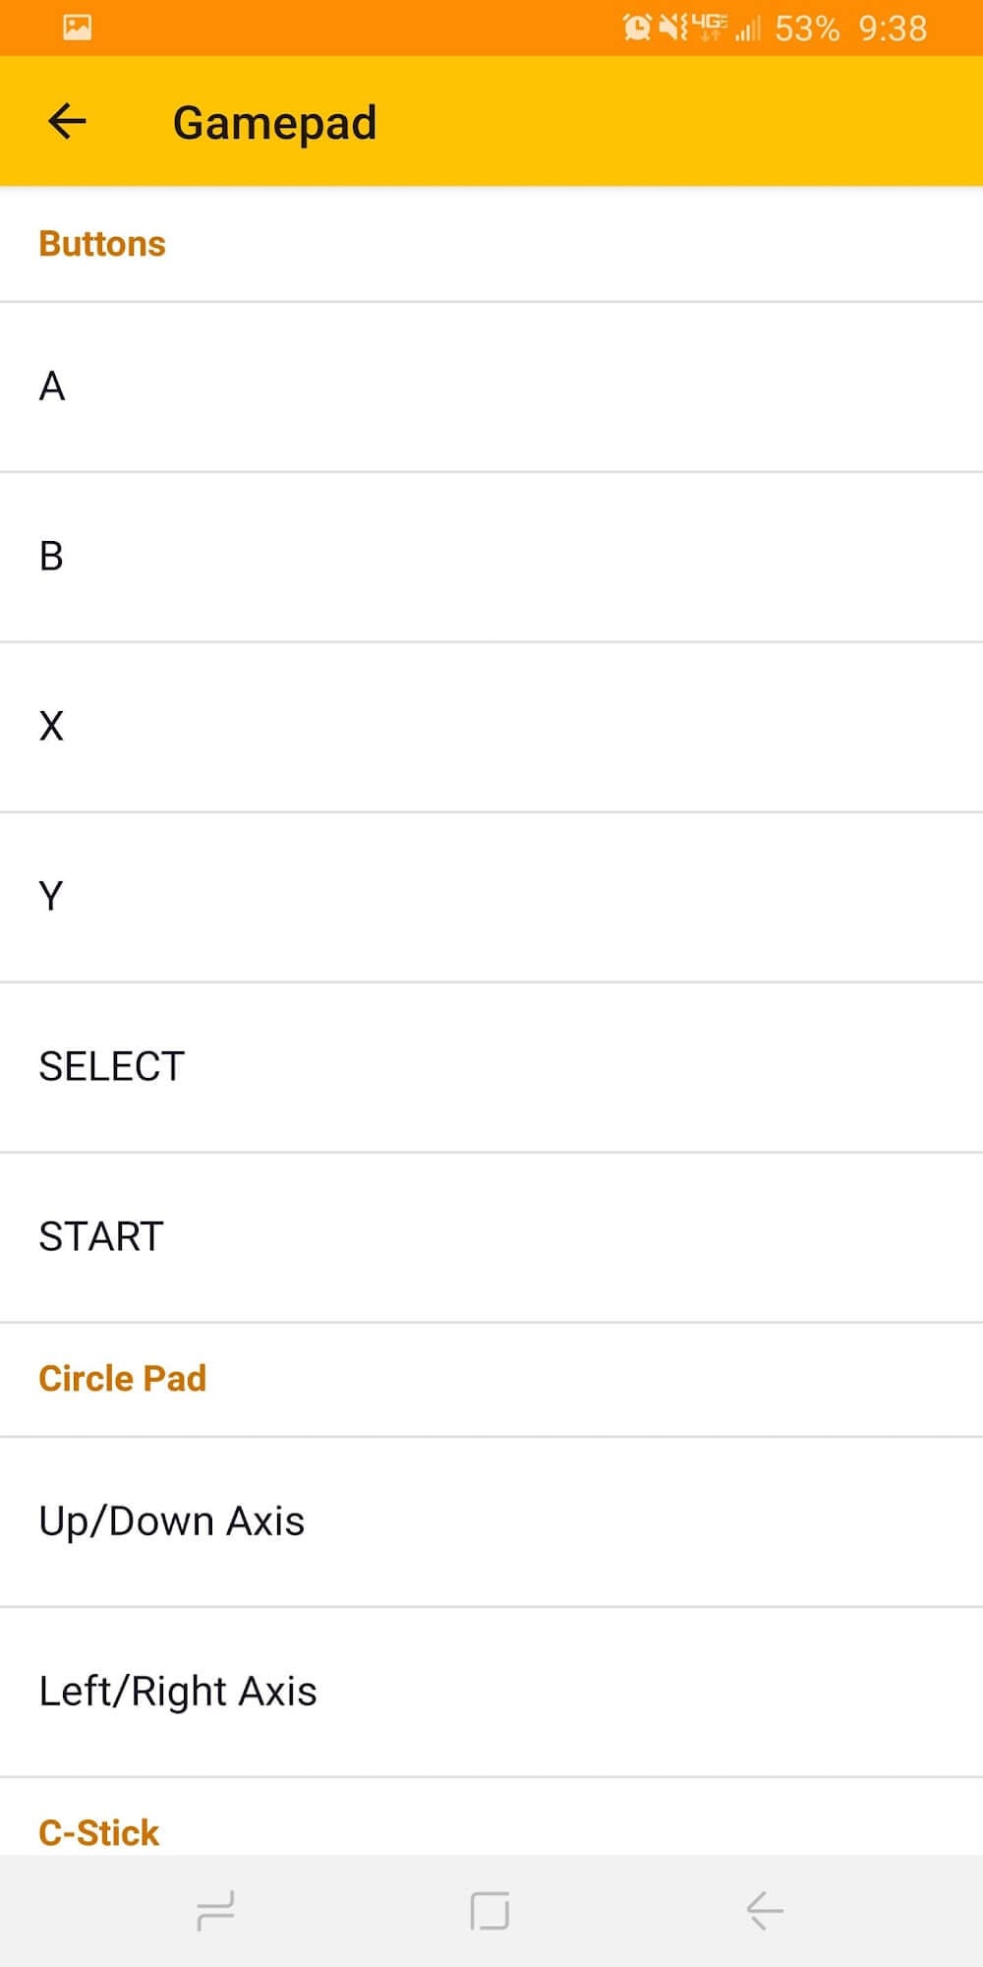The image size is (983, 1967).
Task: Tap the back arrow in Gamepad header
Action: click(x=67, y=122)
